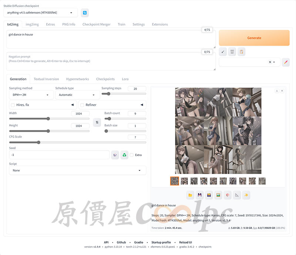Image resolution: width=296 pixels, height=255 pixels.
Task: Select the highlighted grid thumbnail in gallery strip
Action: [174, 181]
